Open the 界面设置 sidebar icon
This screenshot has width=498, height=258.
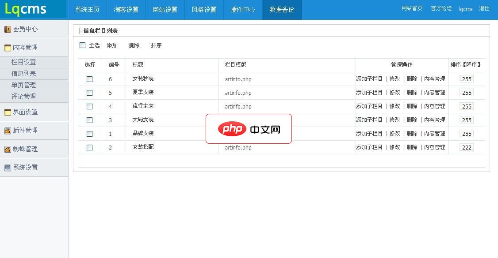click(x=7, y=112)
